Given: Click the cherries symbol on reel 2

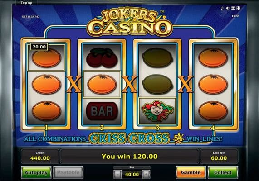Looking at the screenshot, I should coord(102,57).
